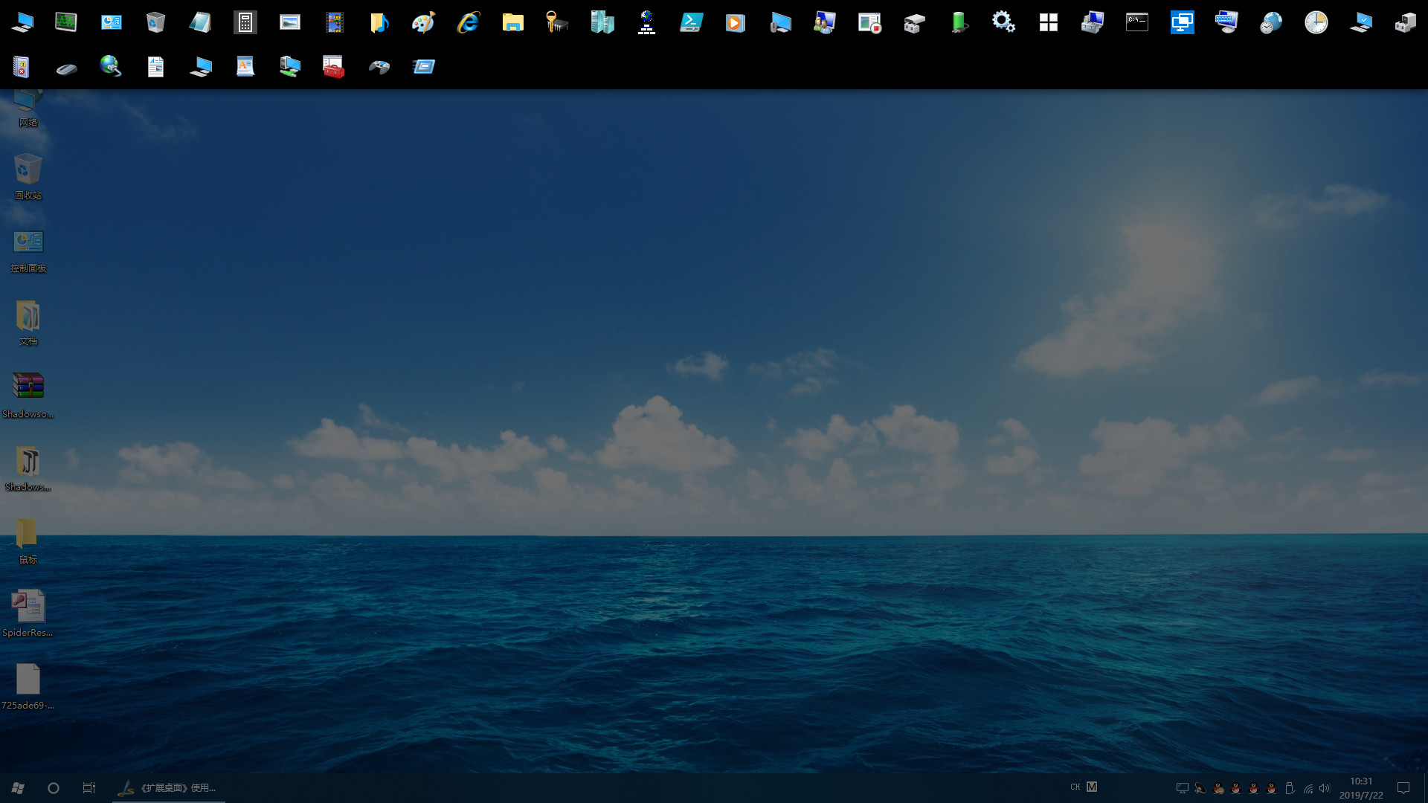Open the mouse settings icon in the launcher

[65, 67]
